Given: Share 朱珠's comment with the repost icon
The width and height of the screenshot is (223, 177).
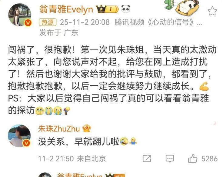Looking at the screenshot, I should point(147,159).
